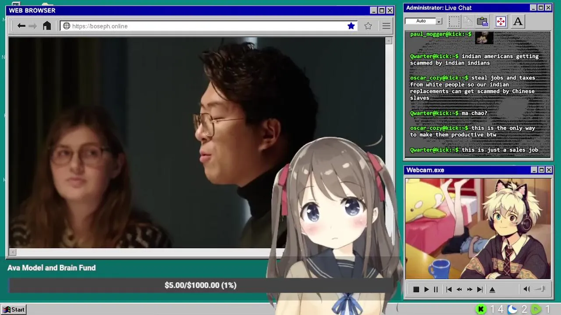Click the Ava Model fund progress bar

pyautogui.click(x=200, y=285)
